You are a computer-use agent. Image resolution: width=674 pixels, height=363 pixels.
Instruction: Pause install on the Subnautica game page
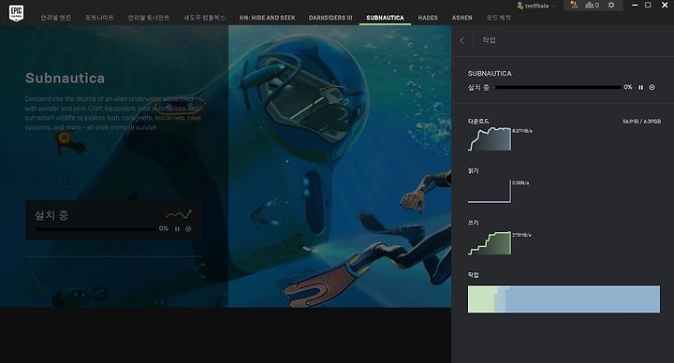pos(177,229)
